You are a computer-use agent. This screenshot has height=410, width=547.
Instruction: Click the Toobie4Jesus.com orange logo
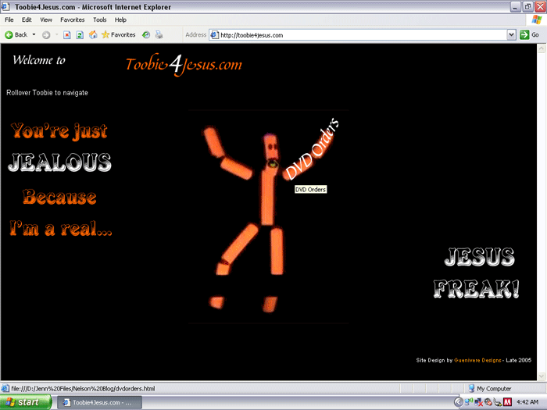[x=184, y=65]
